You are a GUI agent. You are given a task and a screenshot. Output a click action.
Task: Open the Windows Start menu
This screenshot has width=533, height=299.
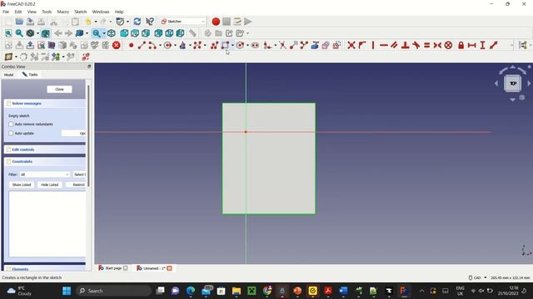point(67,291)
